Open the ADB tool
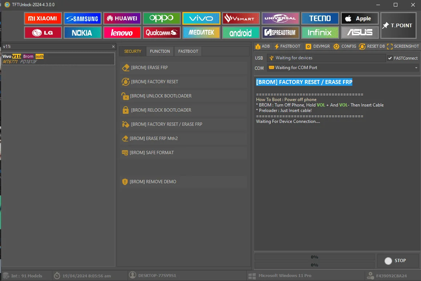 pyautogui.click(x=262, y=46)
